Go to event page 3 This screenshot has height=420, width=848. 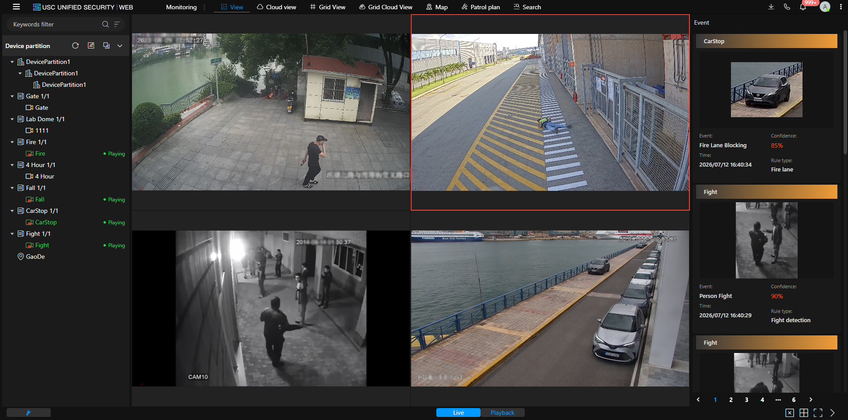pos(746,400)
